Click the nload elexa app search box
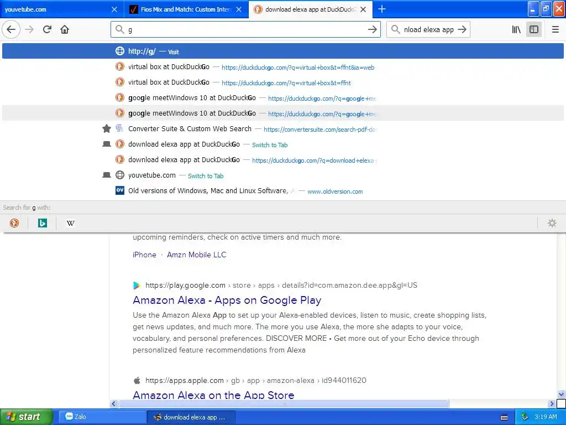The width and height of the screenshot is (566, 425). [x=428, y=30]
